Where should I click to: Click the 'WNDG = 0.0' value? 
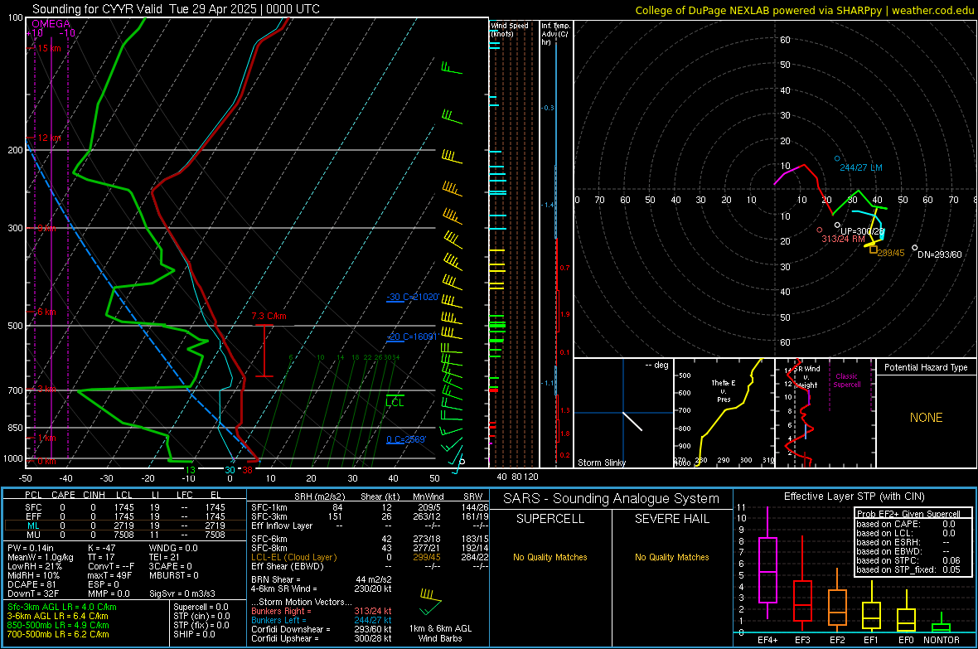173,548
